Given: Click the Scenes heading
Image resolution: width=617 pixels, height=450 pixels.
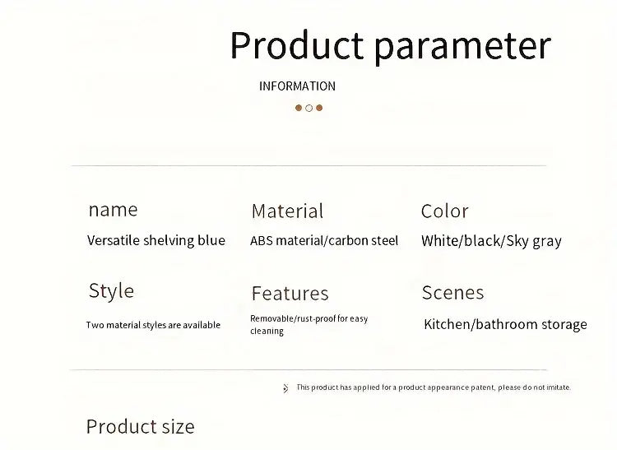Looking at the screenshot, I should [x=452, y=293].
